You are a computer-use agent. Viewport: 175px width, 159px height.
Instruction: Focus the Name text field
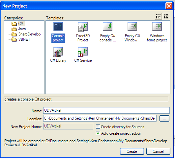click(x=106, y=110)
